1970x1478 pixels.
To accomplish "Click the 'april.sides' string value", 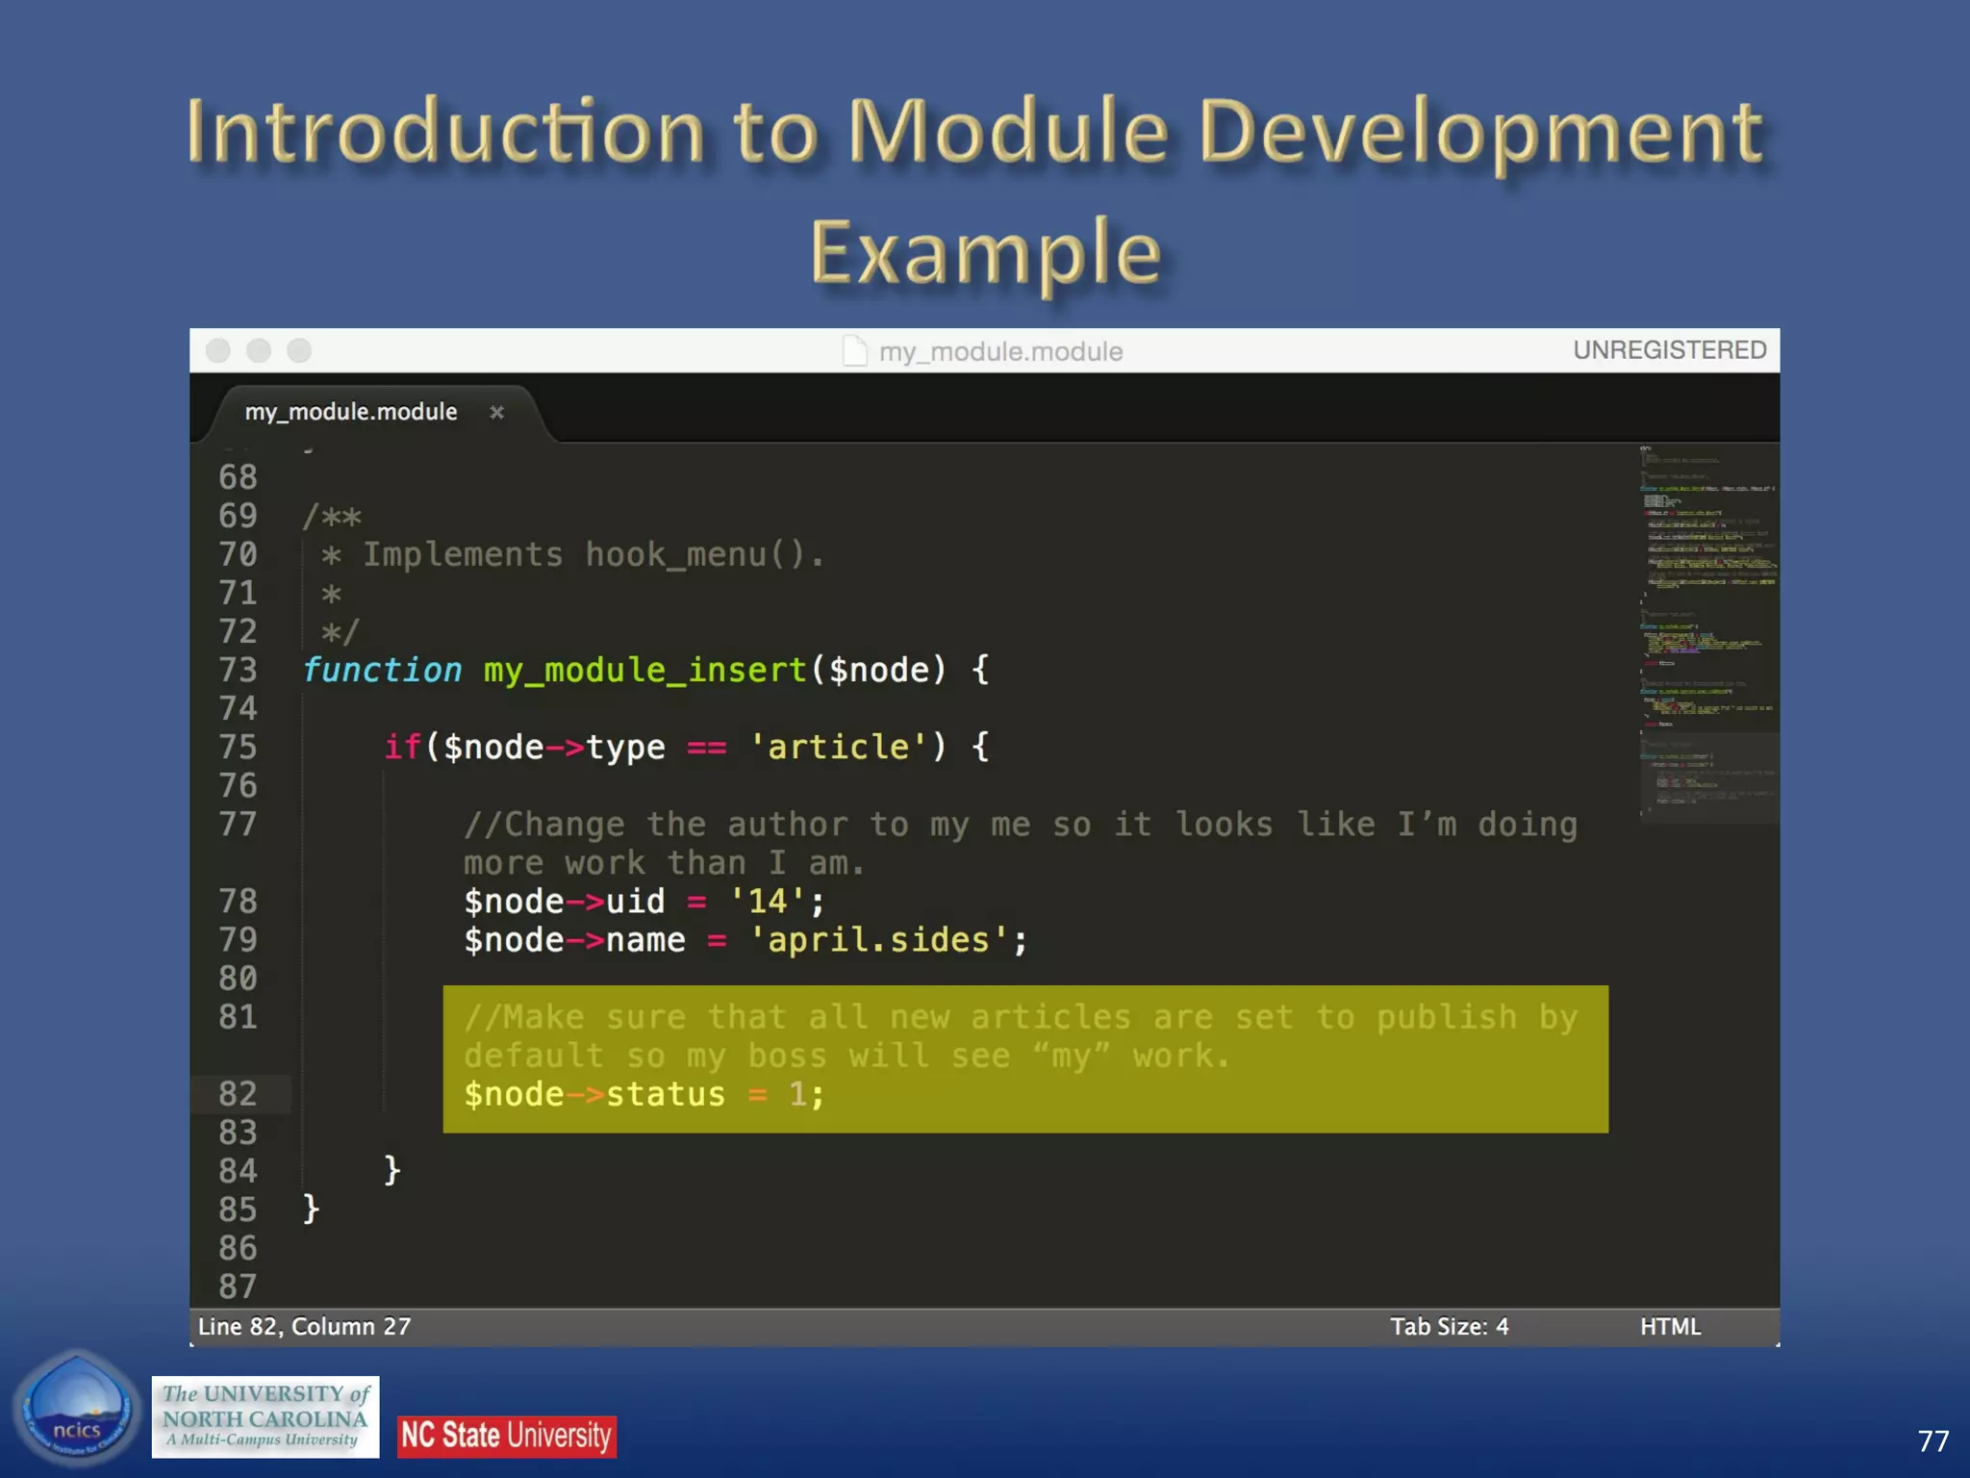I will (x=878, y=940).
